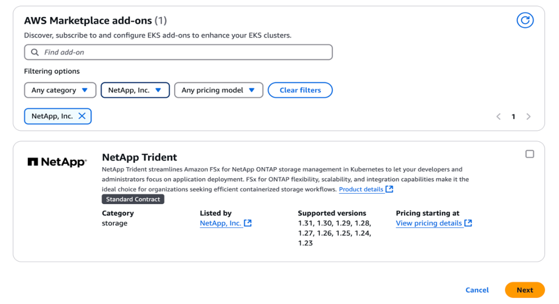
Task: Open the NetApp, Inc. vendor dropdown
Action: (x=135, y=90)
